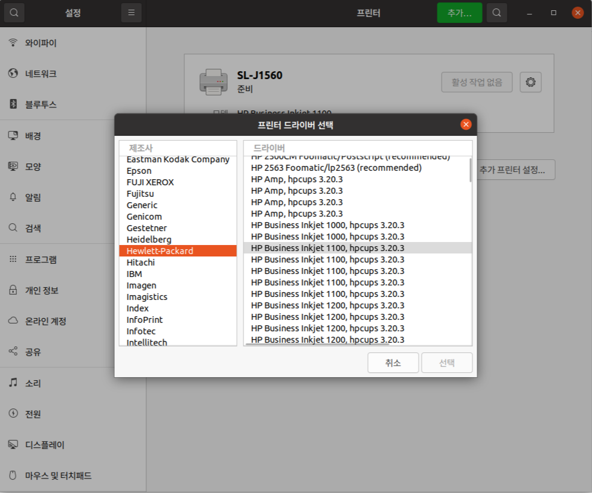Open the hamburger menu in Settings header
Image resolution: width=592 pixels, height=493 pixels.
pos(131,13)
